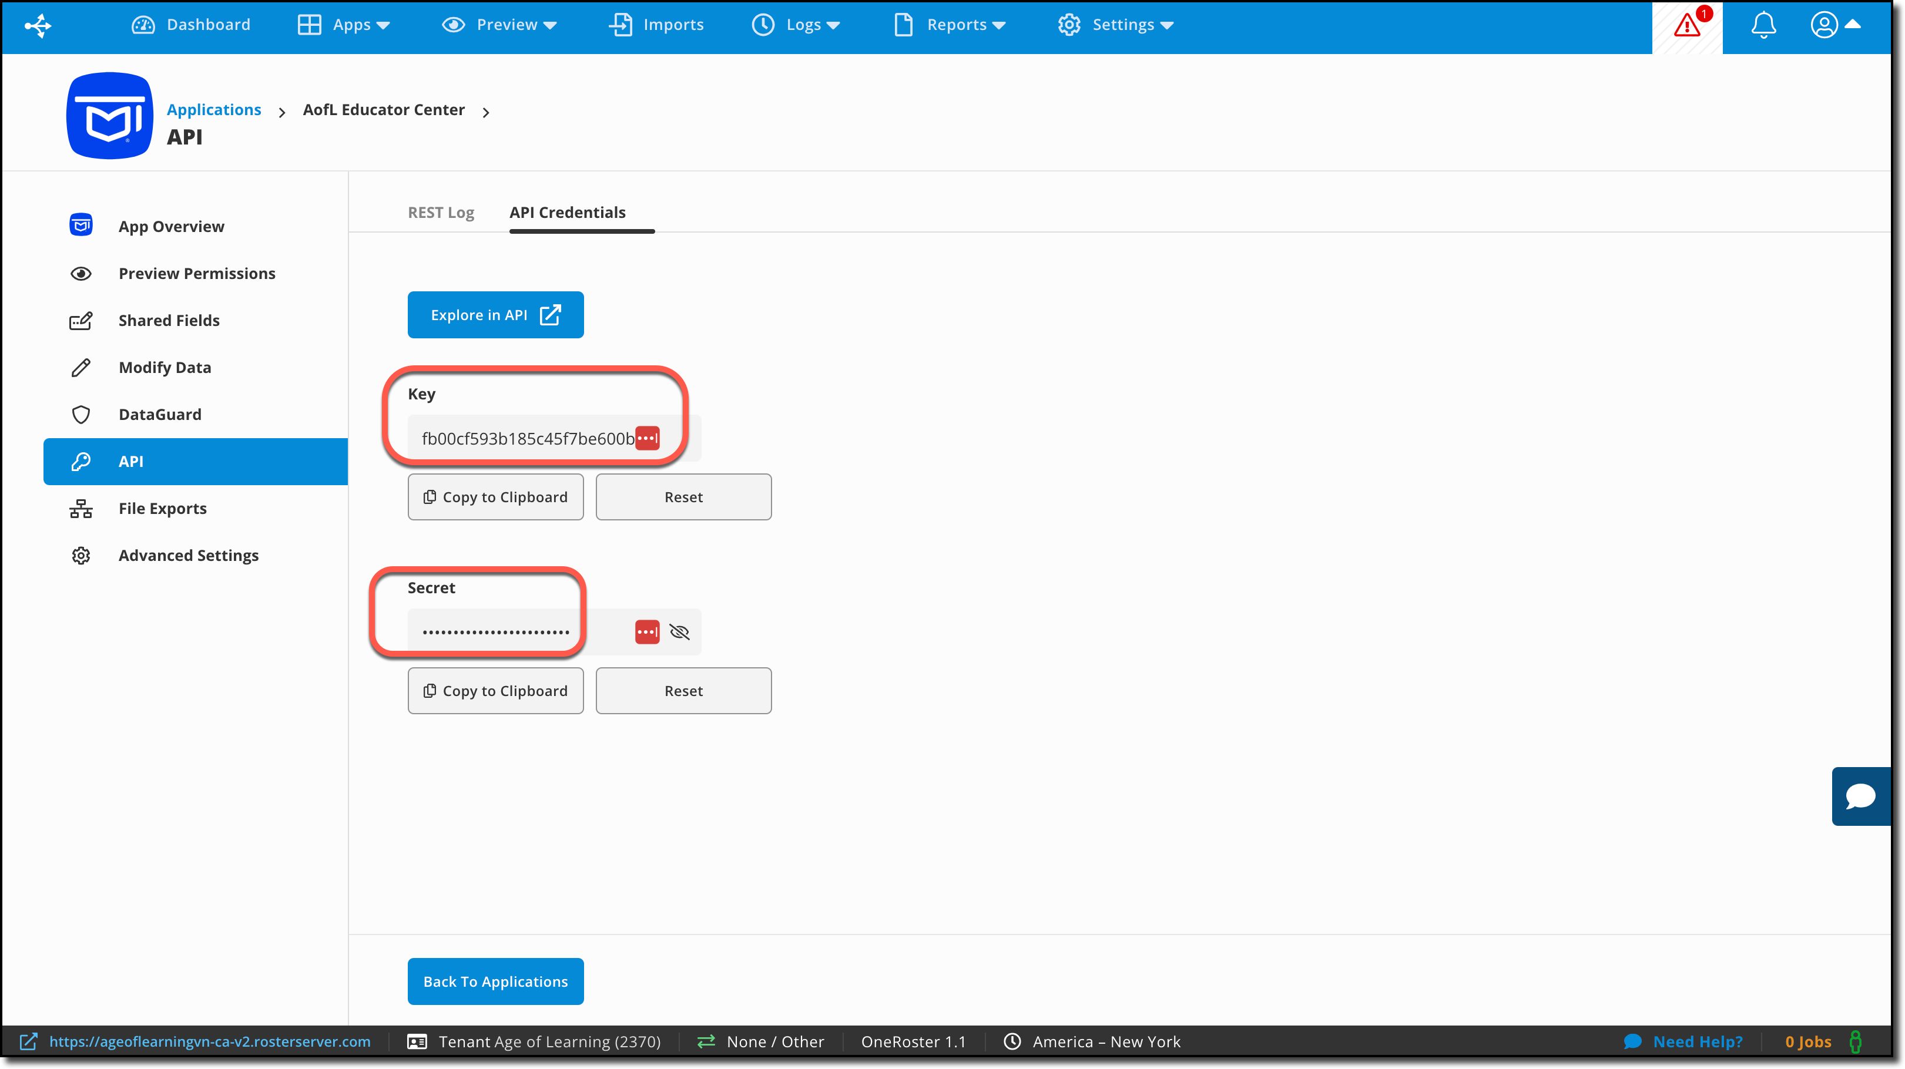Open the Dashboard gauge icon
The width and height of the screenshot is (1905, 1069).
point(143,25)
